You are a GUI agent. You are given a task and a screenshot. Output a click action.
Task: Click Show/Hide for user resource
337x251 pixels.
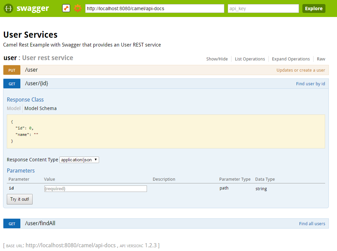pos(217,59)
